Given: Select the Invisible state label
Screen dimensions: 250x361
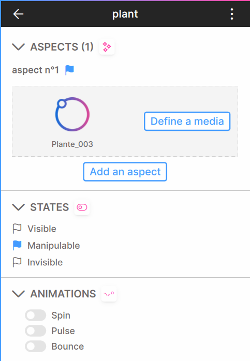Looking at the screenshot, I should click(x=45, y=262).
